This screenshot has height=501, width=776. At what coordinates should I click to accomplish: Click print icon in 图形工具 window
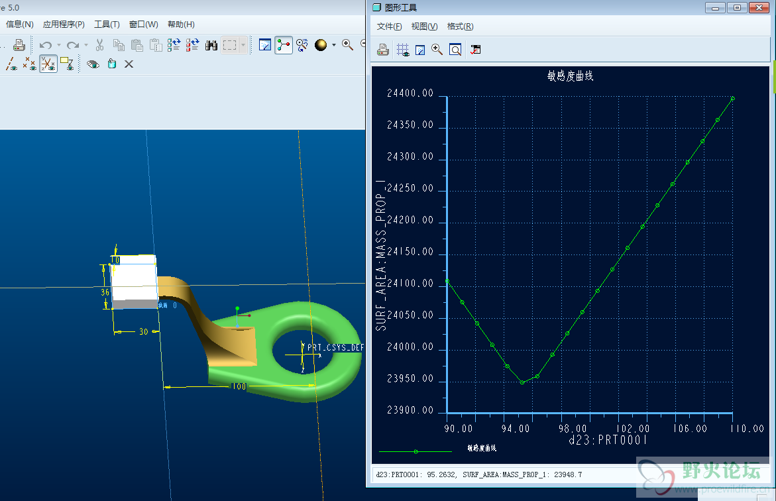tap(382, 50)
